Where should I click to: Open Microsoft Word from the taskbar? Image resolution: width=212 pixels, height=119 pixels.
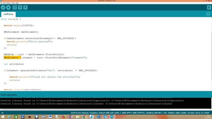50,117
